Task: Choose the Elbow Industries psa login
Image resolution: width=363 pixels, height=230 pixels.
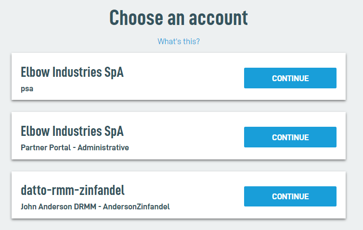Action: click(290, 78)
